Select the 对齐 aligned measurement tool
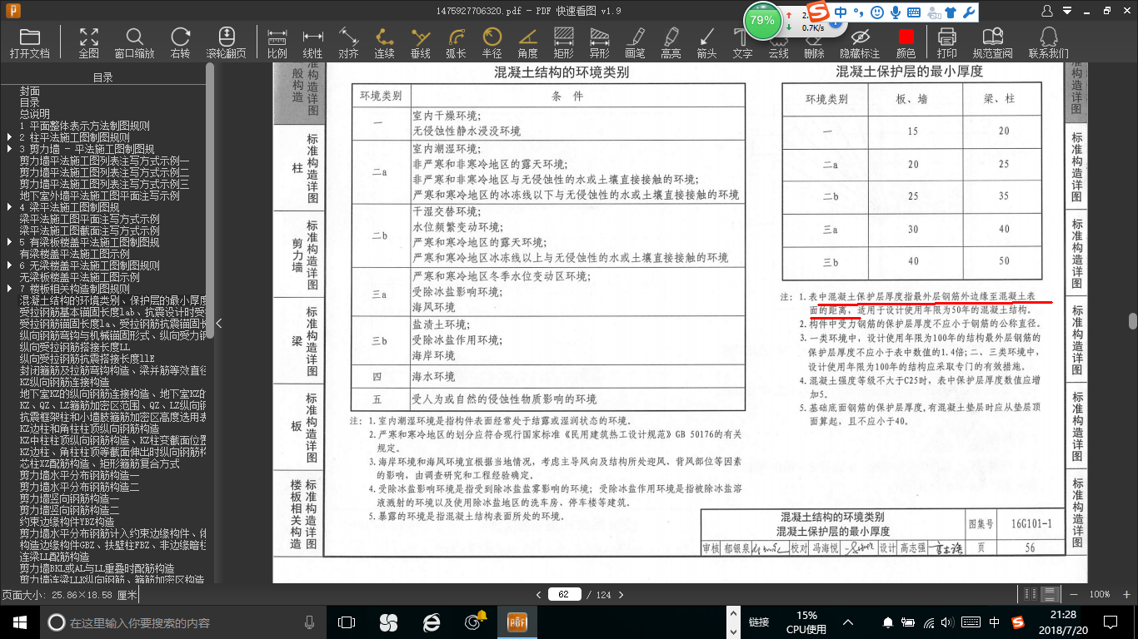 click(x=348, y=42)
